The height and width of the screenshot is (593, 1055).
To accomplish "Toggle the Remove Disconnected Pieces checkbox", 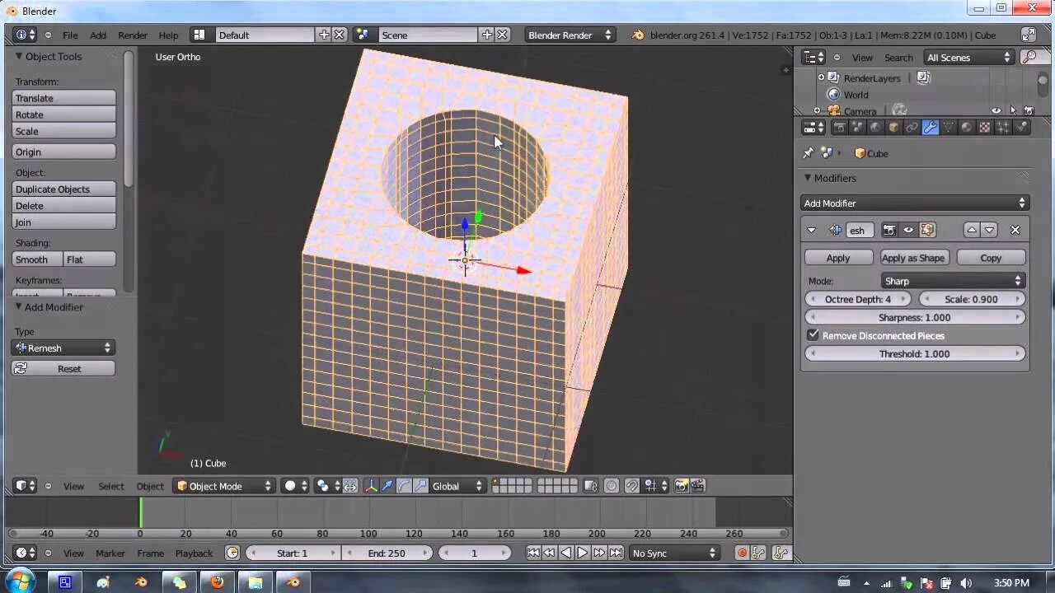I will pos(814,335).
